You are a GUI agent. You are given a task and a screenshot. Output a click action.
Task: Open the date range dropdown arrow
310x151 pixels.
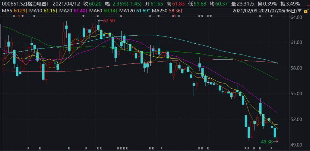pos(300,11)
